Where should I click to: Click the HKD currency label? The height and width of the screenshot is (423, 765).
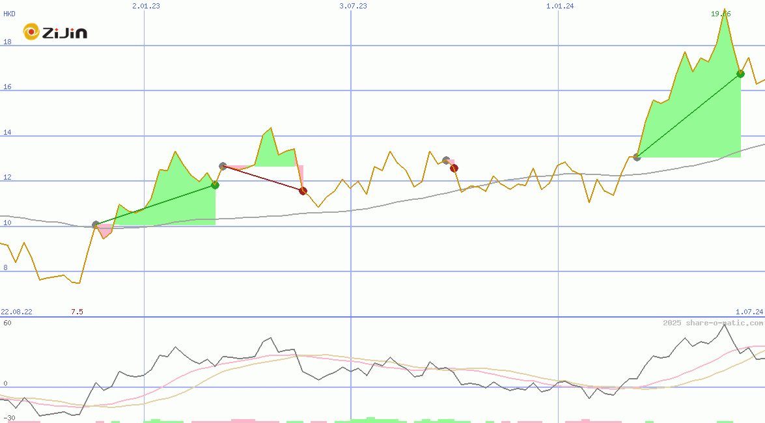(x=9, y=14)
